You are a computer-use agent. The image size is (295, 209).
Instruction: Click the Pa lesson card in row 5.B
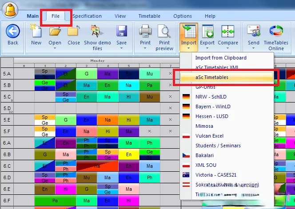click(150, 85)
